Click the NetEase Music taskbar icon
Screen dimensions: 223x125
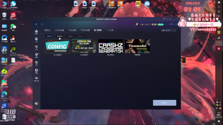click(219, 49)
